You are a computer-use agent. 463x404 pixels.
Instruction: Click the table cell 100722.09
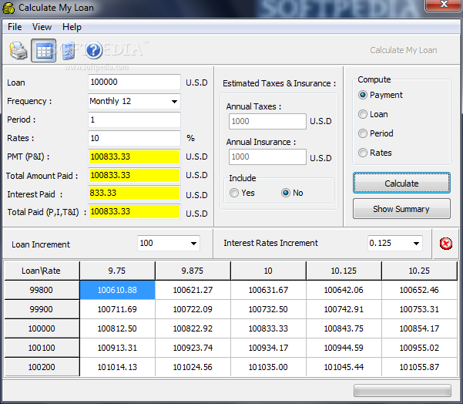(193, 309)
